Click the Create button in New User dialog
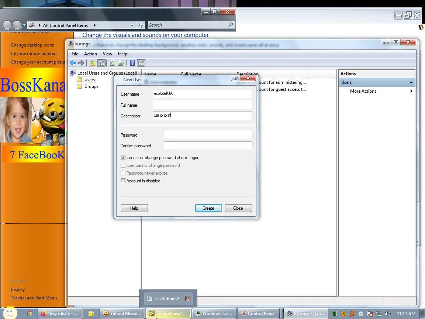 [208, 208]
